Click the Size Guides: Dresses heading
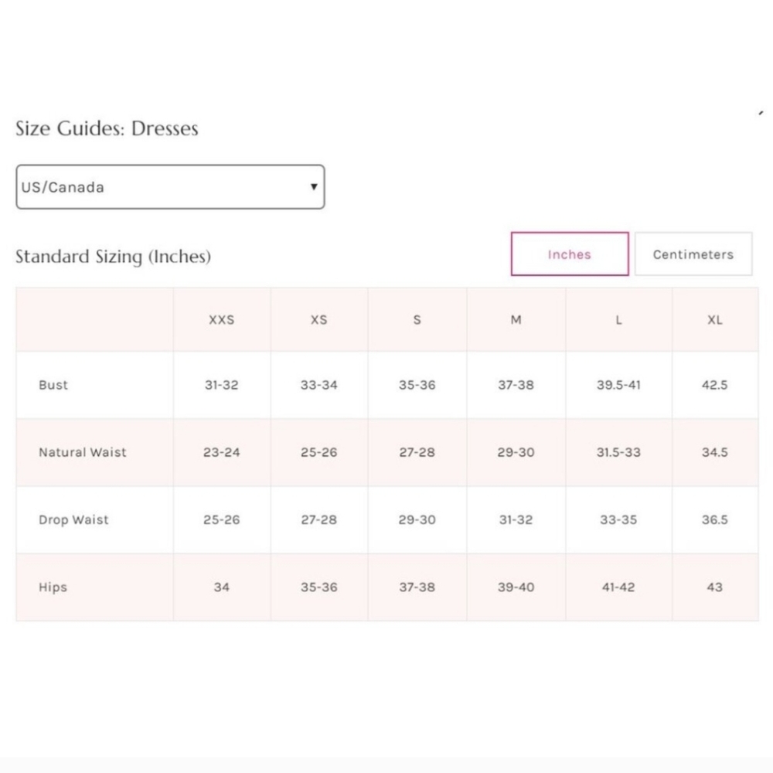This screenshot has width=773, height=773. tap(107, 128)
